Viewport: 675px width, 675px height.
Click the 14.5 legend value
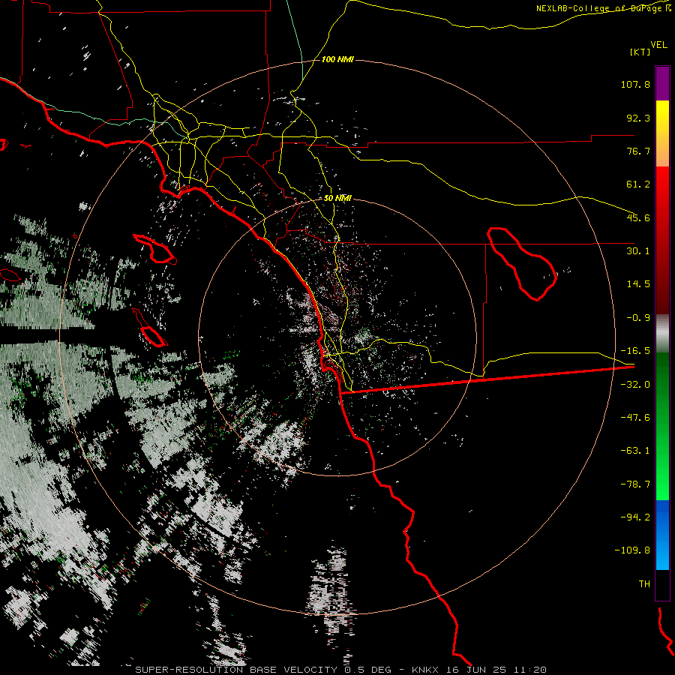coord(638,284)
